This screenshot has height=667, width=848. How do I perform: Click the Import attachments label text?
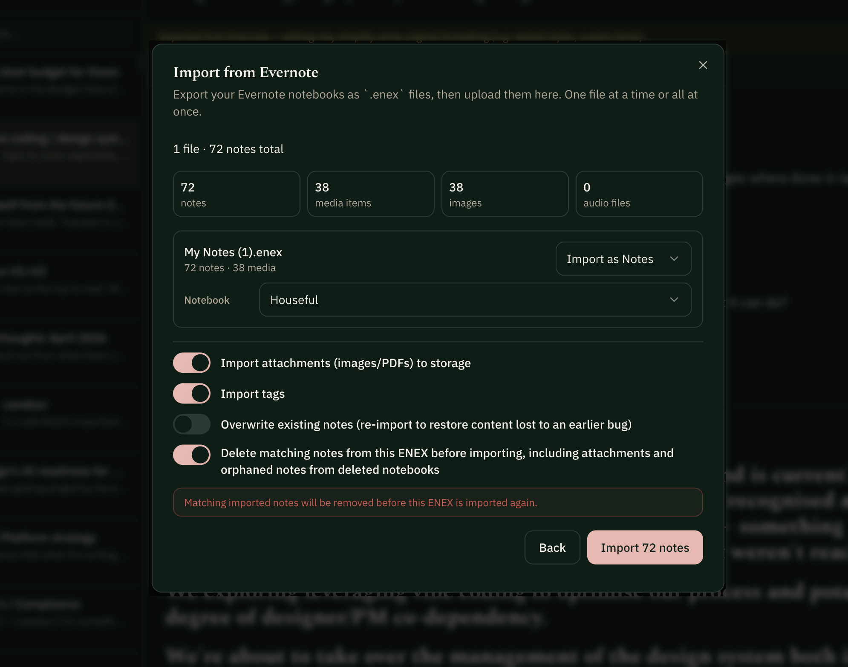click(346, 363)
